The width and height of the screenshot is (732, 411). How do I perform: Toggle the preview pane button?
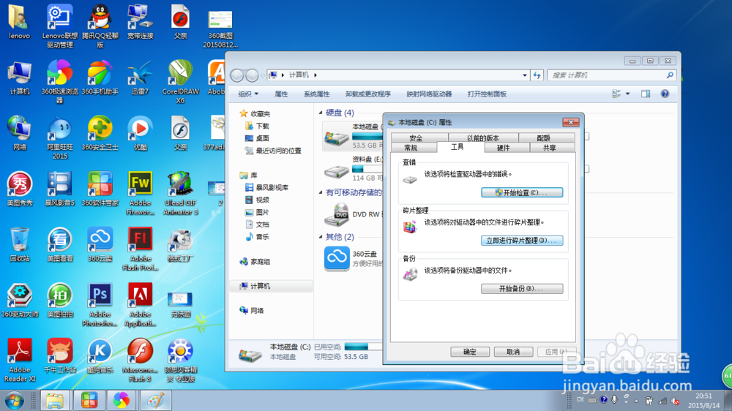tap(646, 94)
